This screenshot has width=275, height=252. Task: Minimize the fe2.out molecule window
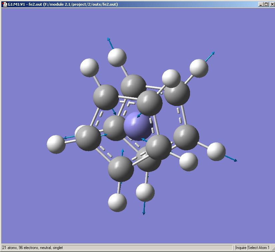click(x=261, y=4)
